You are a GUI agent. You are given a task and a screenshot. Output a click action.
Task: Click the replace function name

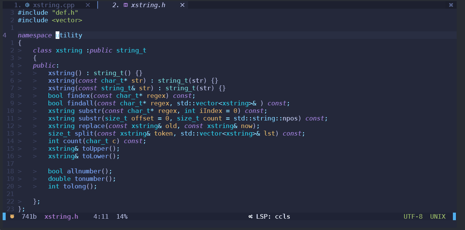click(92, 126)
